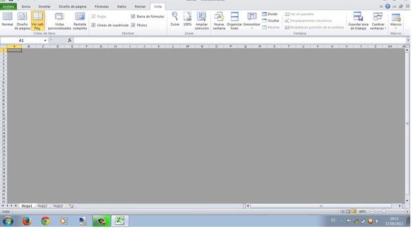Enable Pantalla completa view
The height and width of the screenshot is (232, 412).
[x=80, y=21]
